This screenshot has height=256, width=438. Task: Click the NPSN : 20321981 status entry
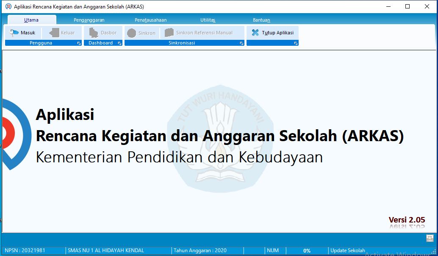[x=25, y=250]
